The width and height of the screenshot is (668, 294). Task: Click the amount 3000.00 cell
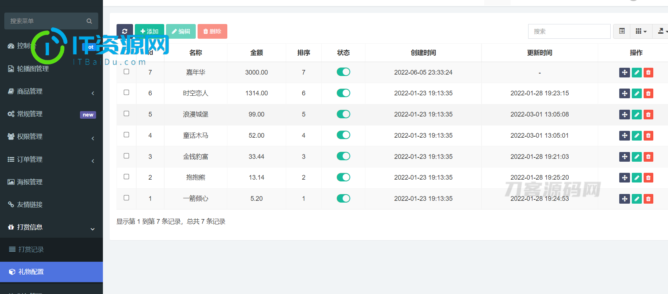(x=256, y=72)
